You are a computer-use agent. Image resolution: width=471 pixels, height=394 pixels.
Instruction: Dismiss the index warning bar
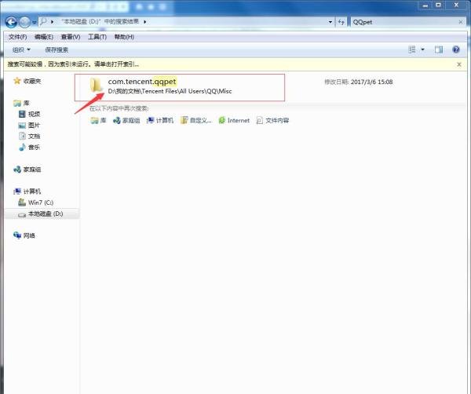pyautogui.click(x=459, y=64)
